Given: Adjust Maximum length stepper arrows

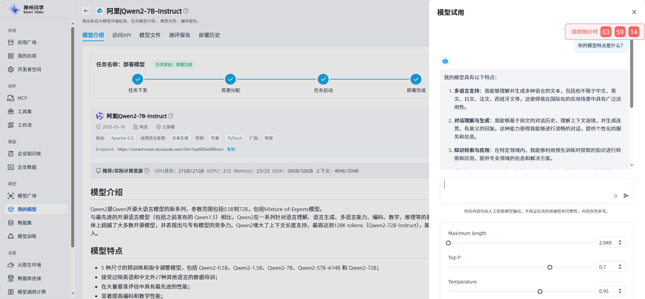Looking at the screenshot, I should click(620, 243).
